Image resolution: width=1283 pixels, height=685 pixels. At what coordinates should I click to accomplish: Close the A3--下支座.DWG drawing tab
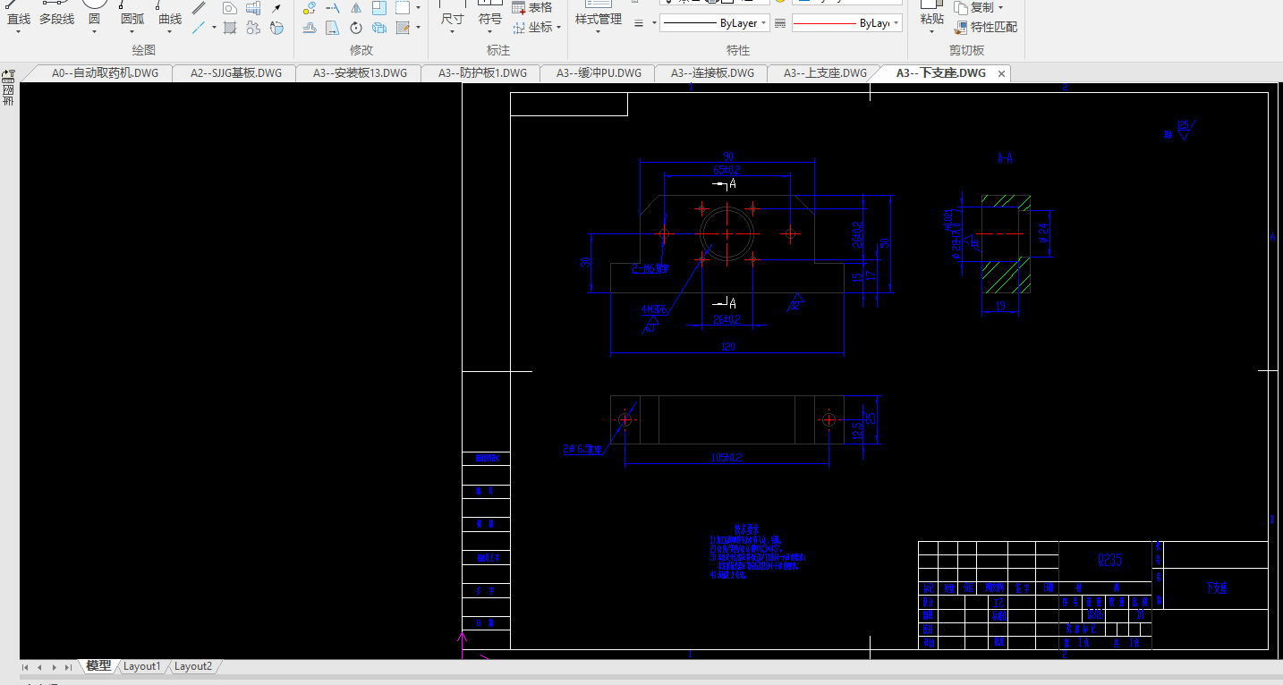pyautogui.click(x=1001, y=73)
